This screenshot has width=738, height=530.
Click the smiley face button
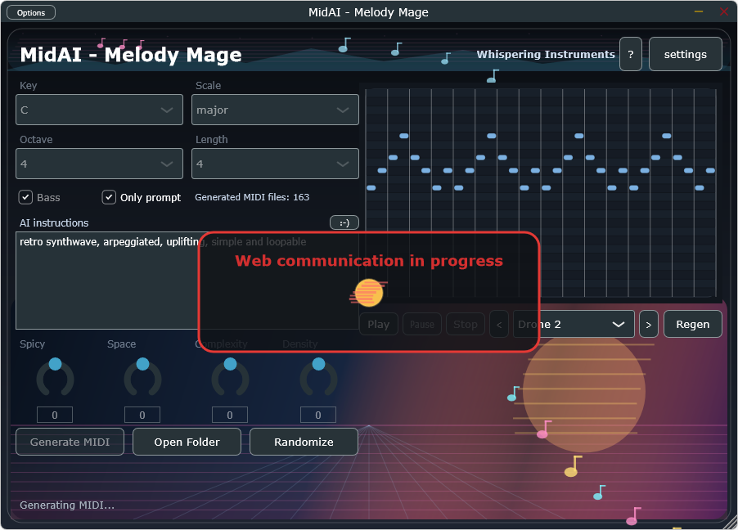344,222
